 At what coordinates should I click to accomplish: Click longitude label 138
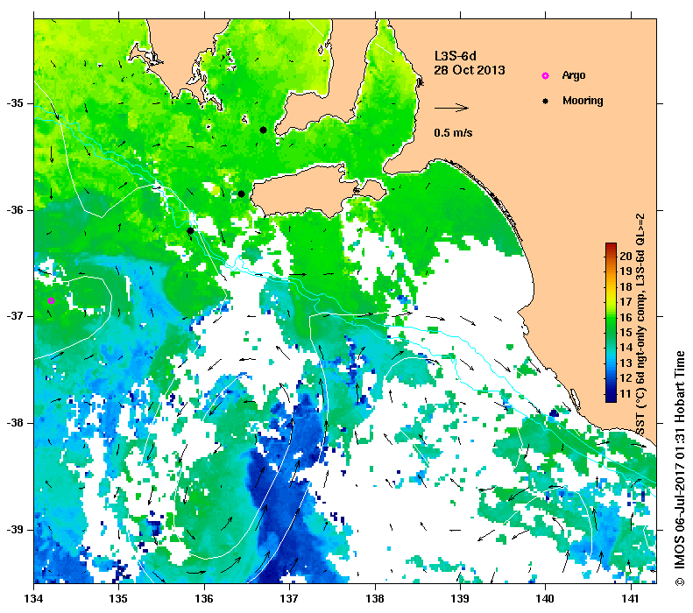375,598
